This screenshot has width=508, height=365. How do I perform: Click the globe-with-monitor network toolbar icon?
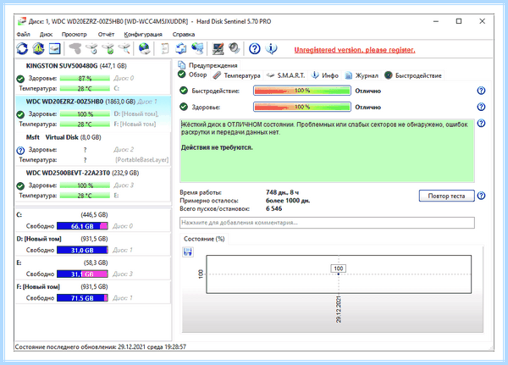pos(197,49)
